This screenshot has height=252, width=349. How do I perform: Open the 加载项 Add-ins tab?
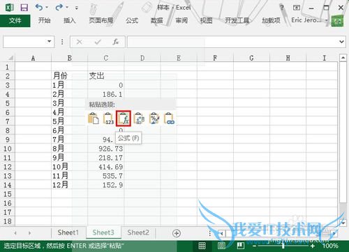[271, 20]
